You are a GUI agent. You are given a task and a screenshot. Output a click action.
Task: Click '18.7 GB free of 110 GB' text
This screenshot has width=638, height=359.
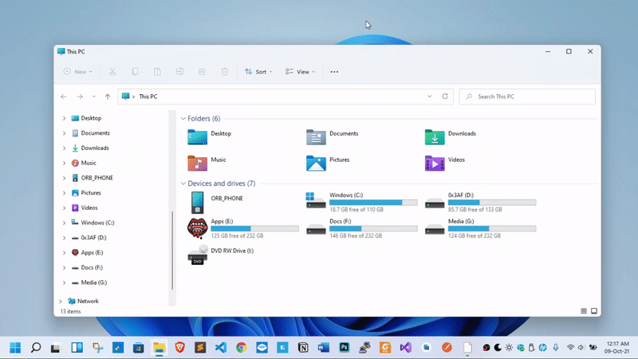356,210
